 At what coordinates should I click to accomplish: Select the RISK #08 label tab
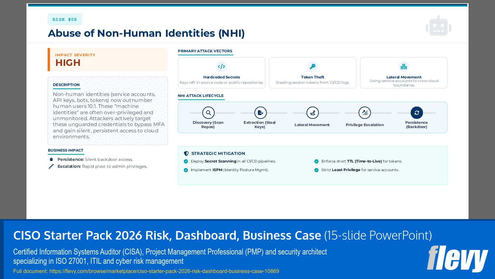65,19
